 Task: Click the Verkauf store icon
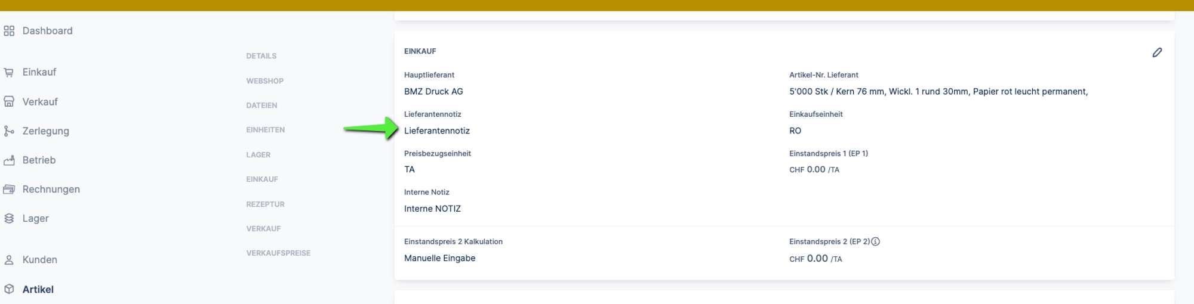click(9, 102)
